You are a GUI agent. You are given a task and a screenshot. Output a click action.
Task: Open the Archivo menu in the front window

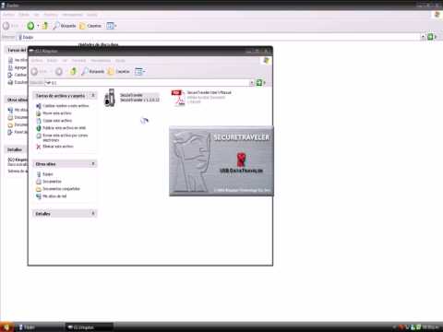[x=37, y=61]
